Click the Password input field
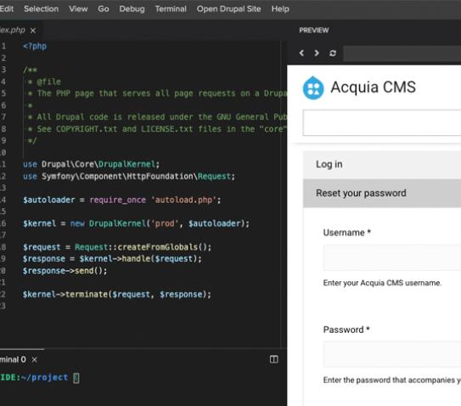461x406 pixels. pyautogui.click(x=392, y=354)
